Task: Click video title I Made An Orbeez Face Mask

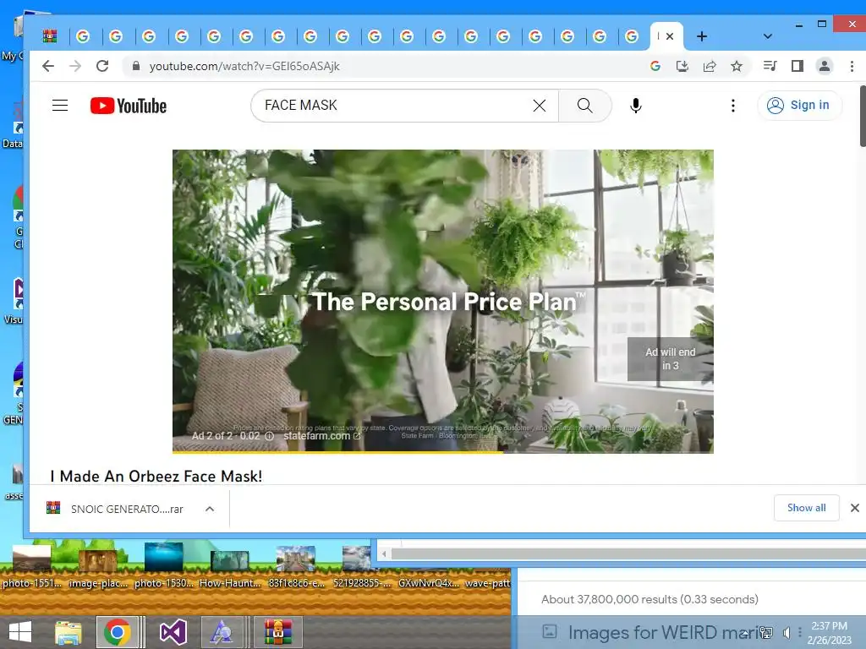Action: coord(156,477)
